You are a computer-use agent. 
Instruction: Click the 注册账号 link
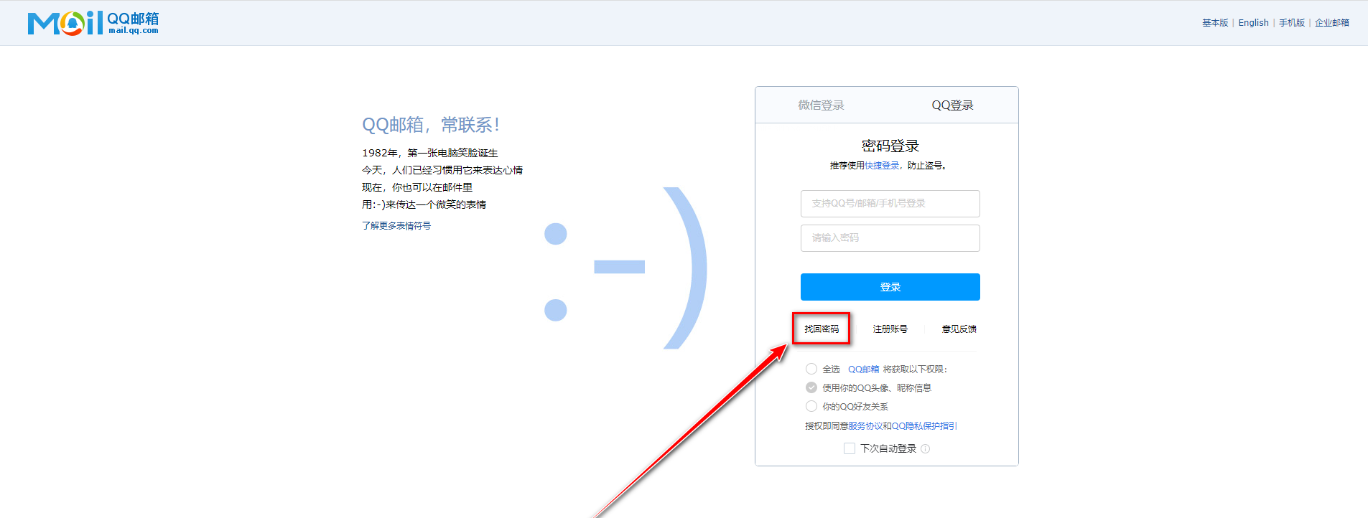890,329
